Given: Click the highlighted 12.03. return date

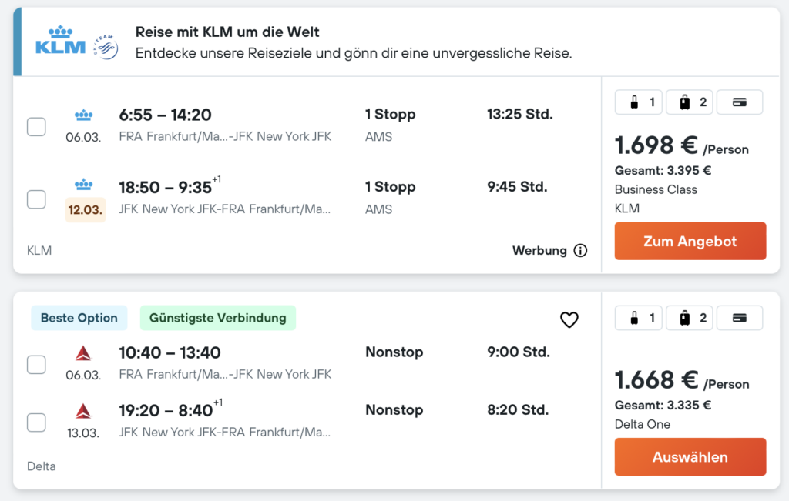Looking at the screenshot, I should [x=85, y=210].
